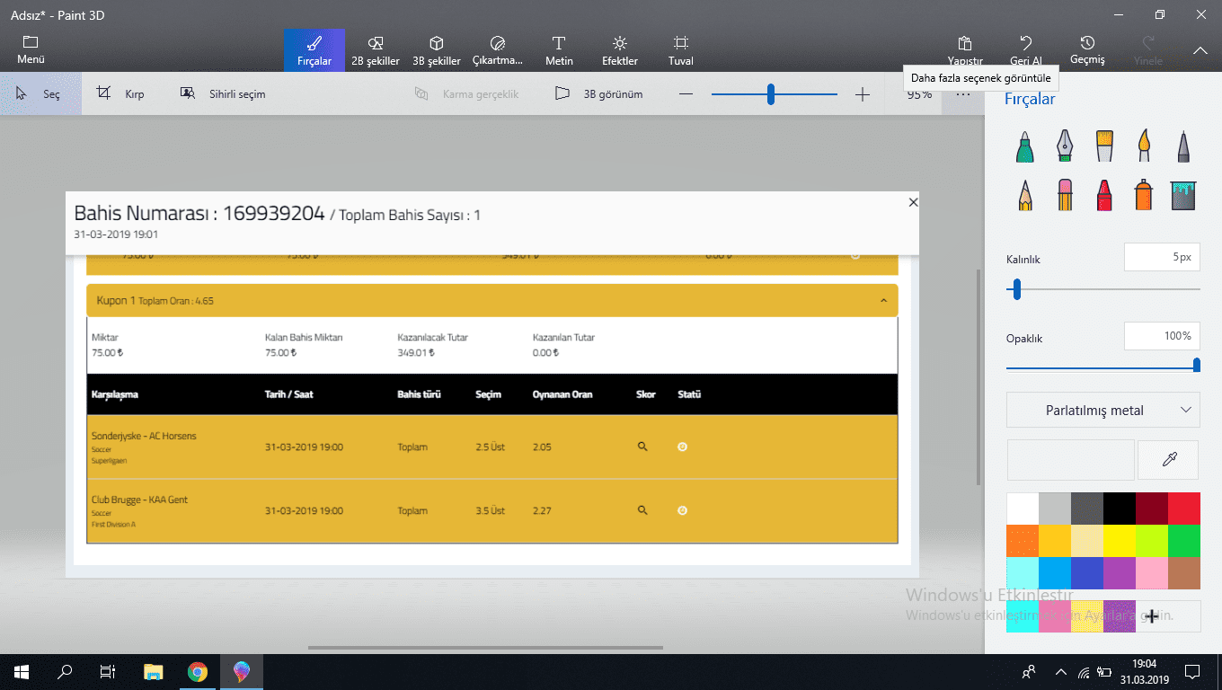Viewport: 1222px width, 690px height.
Task: Select the Eraser tool
Action: [1065, 194]
